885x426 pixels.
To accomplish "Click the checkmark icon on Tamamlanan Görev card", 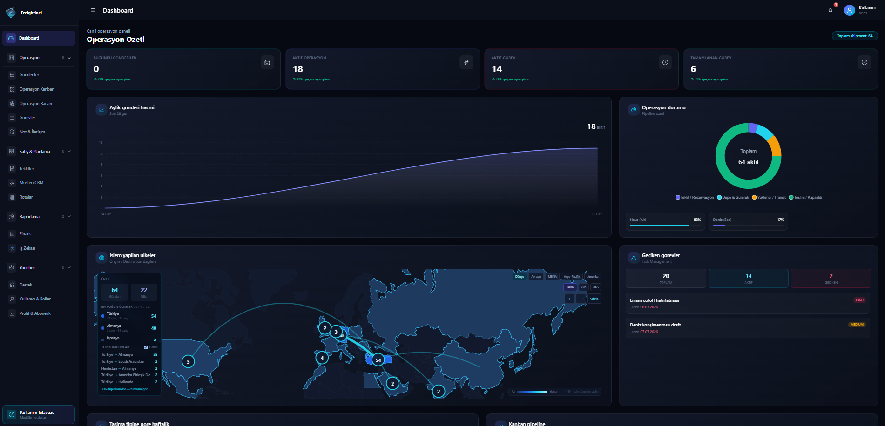I will [x=865, y=62].
